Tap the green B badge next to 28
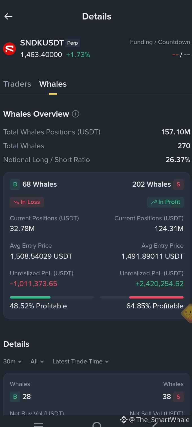The height and width of the screenshot is (427, 192). (15, 396)
